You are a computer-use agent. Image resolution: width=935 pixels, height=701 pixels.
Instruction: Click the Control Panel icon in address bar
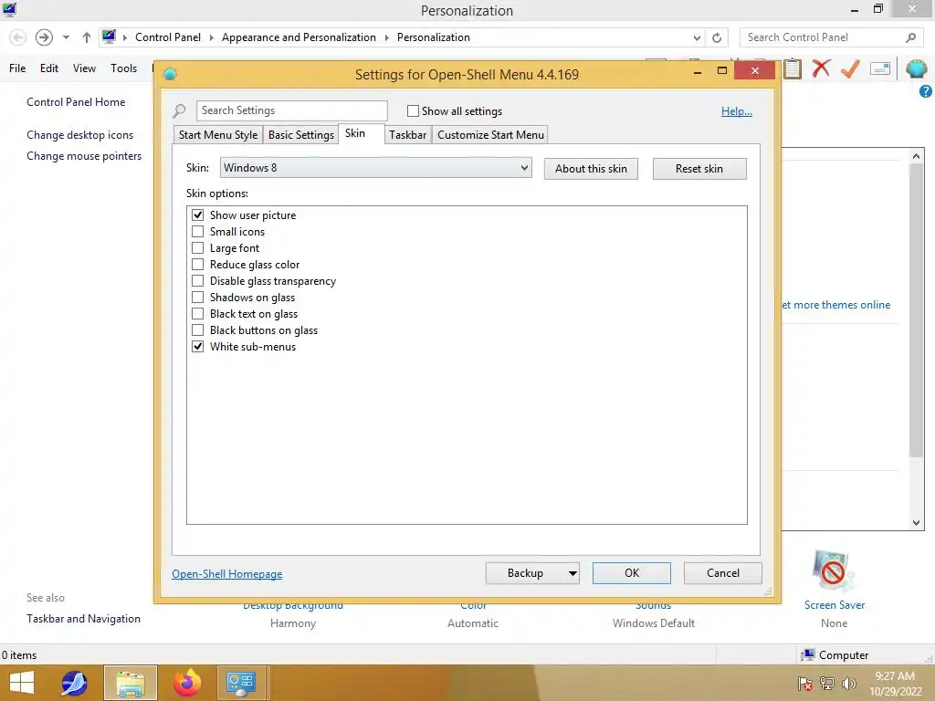(x=109, y=37)
